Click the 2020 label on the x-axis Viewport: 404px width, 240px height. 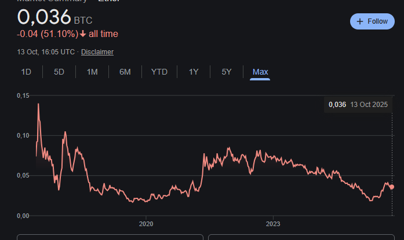point(146,224)
